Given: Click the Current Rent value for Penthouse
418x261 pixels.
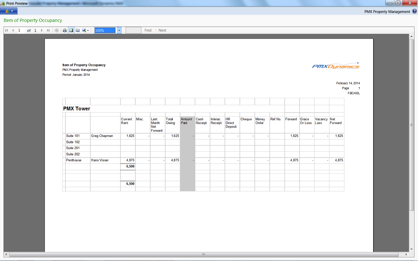Looking at the screenshot, I should 130,161.
